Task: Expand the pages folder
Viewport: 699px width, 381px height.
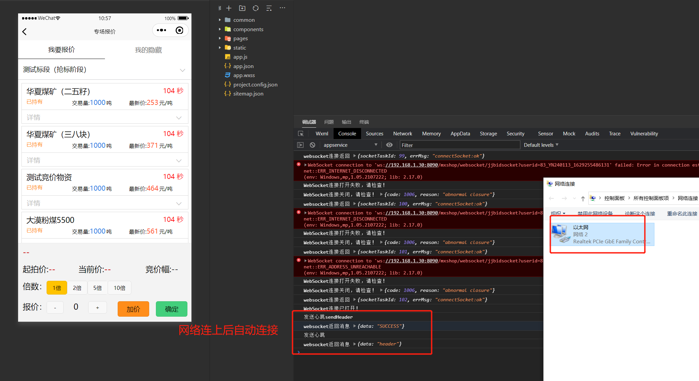Action: coord(240,39)
